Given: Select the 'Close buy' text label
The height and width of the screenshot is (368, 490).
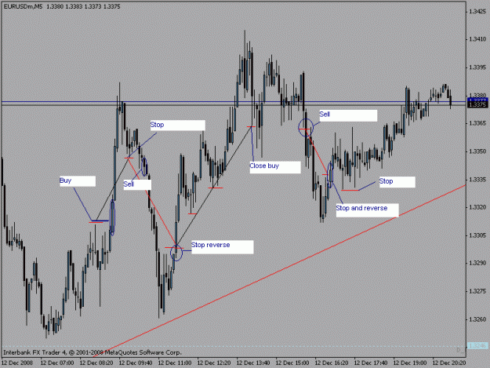Looking at the screenshot, I should [275, 166].
